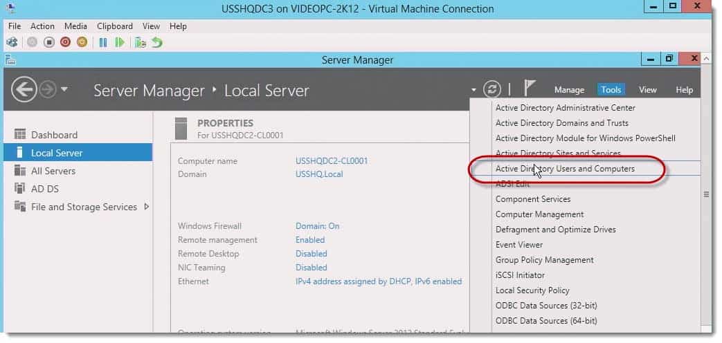The width and height of the screenshot is (722, 343).
Task: Click the Local Server breadcrumb text
Action: click(x=267, y=90)
